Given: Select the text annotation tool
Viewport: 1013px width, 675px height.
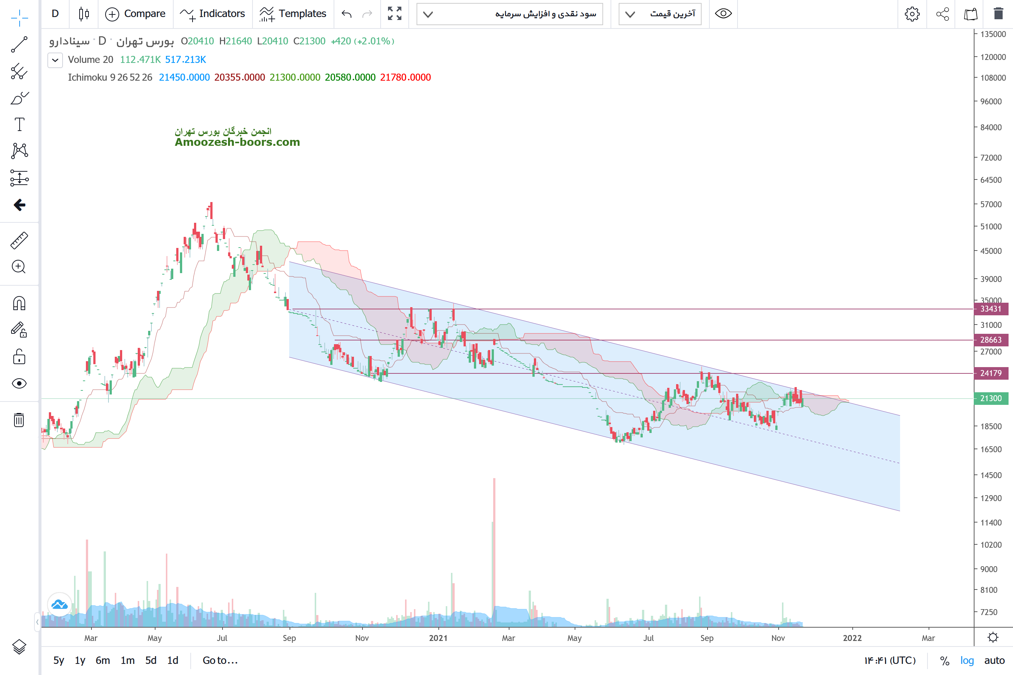Looking at the screenshot, I should point(19,124).
